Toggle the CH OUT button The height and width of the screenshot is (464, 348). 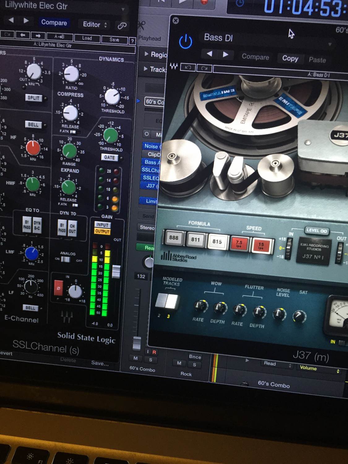[x=72, y=229]
